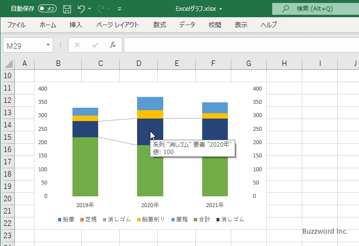Click the 2019年 green 合計 bar
The image size is (359, 246).
pyautogui.click(x=85, y=167)
